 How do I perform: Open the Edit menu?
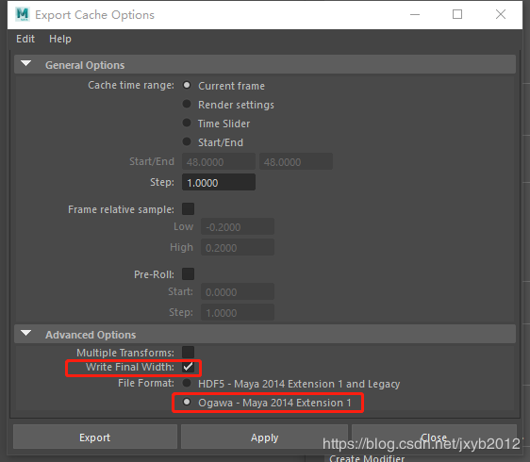[x=25, y=39]
